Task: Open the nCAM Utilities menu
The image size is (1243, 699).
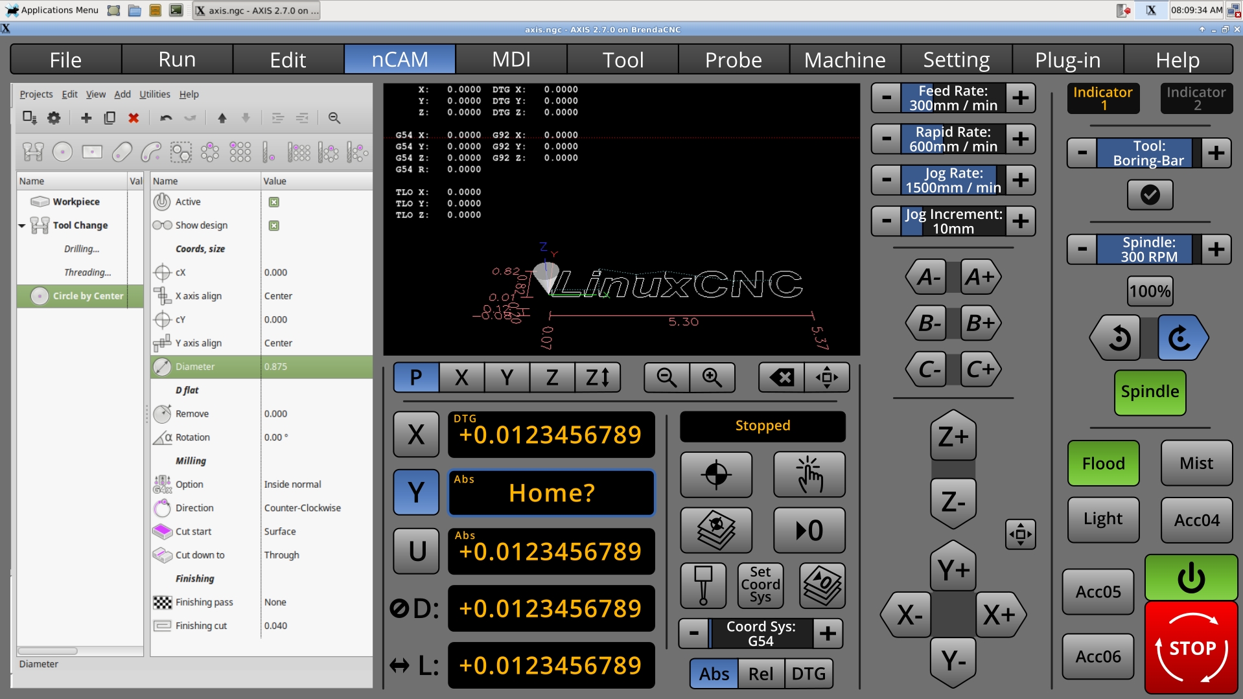Action: pos(154,94)
